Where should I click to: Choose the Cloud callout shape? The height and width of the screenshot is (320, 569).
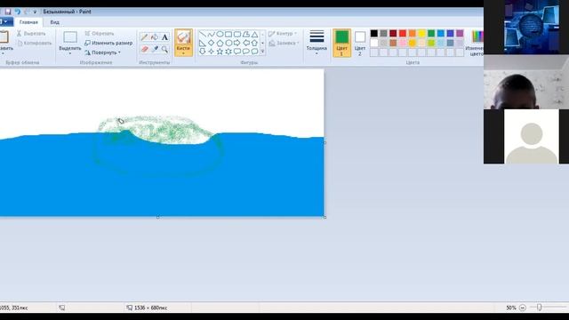click(x=255, y=52)
